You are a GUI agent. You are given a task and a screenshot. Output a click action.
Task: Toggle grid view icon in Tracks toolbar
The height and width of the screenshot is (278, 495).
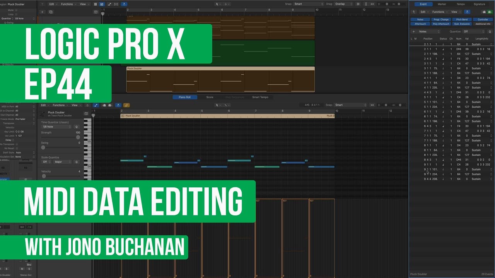(x=96, y=4)
